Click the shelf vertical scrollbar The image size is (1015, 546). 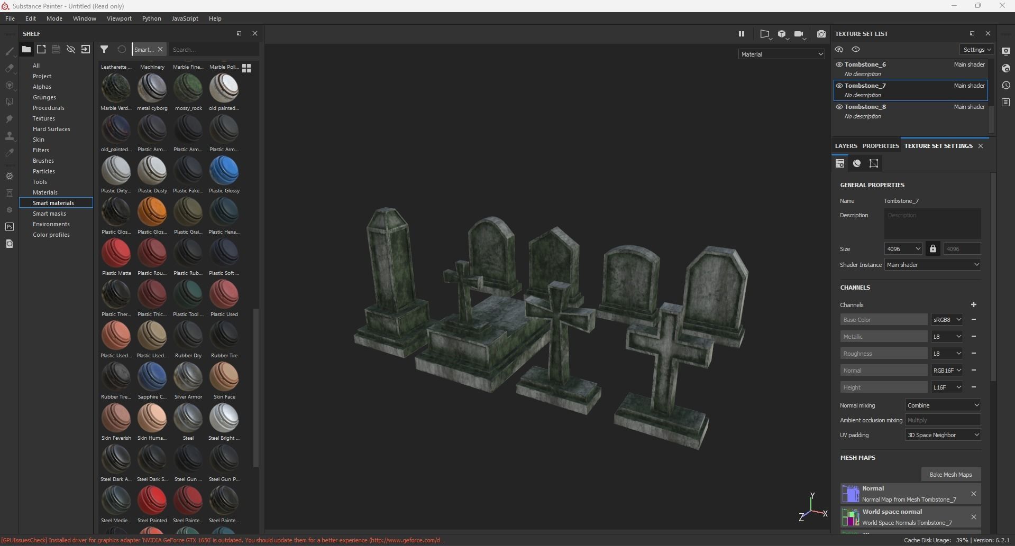(x=256, y=388)
